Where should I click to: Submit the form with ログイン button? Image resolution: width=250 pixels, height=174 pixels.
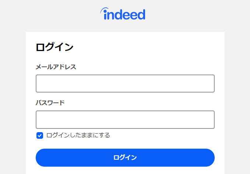pos(125,157)
